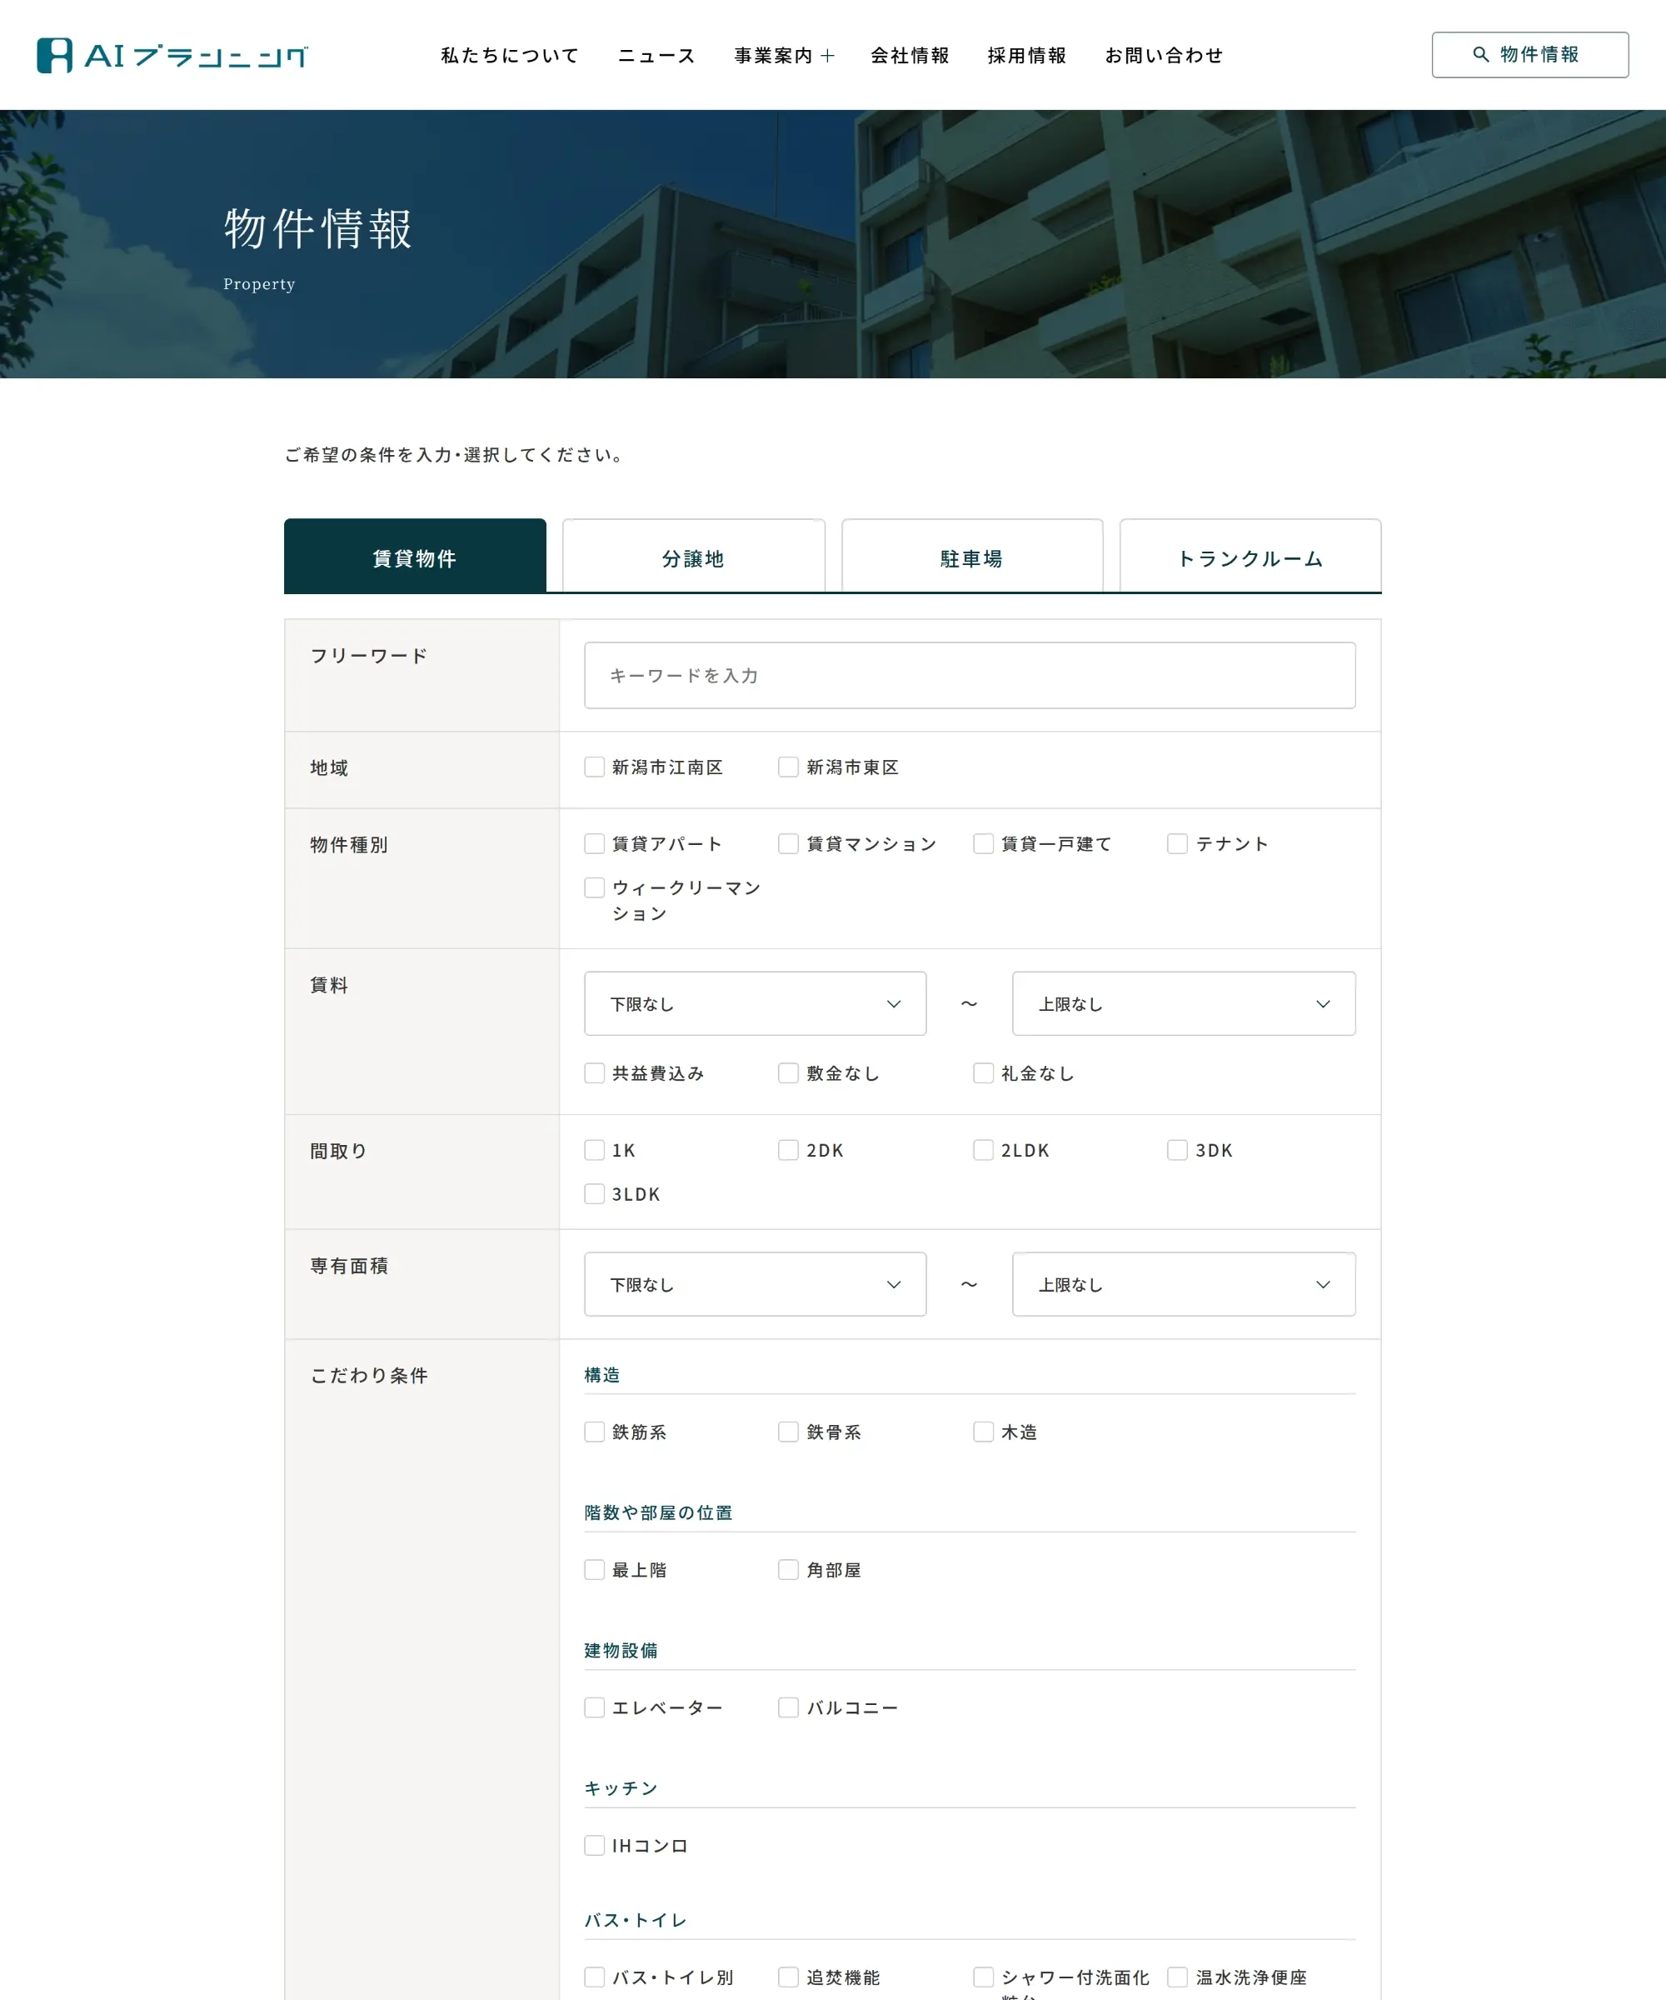The width and height of the screenshot is (1666, 2000).
Task: Open the 賃料 下限なし dropdown
Action: tap(755, 1004)
